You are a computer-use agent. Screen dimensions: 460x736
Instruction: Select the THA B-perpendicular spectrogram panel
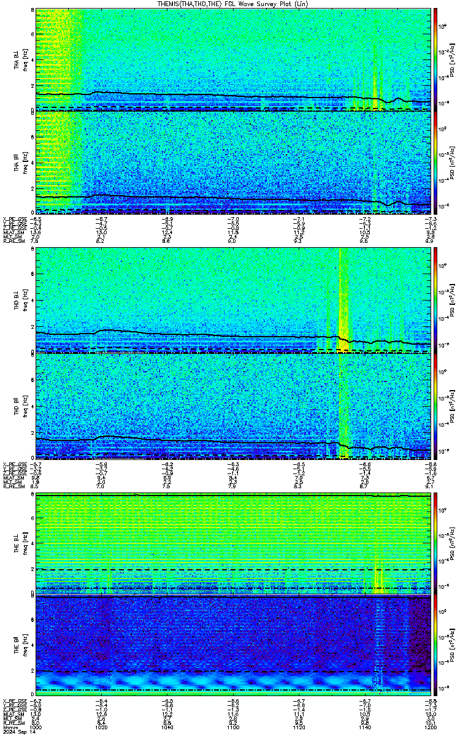pos(234,59)
